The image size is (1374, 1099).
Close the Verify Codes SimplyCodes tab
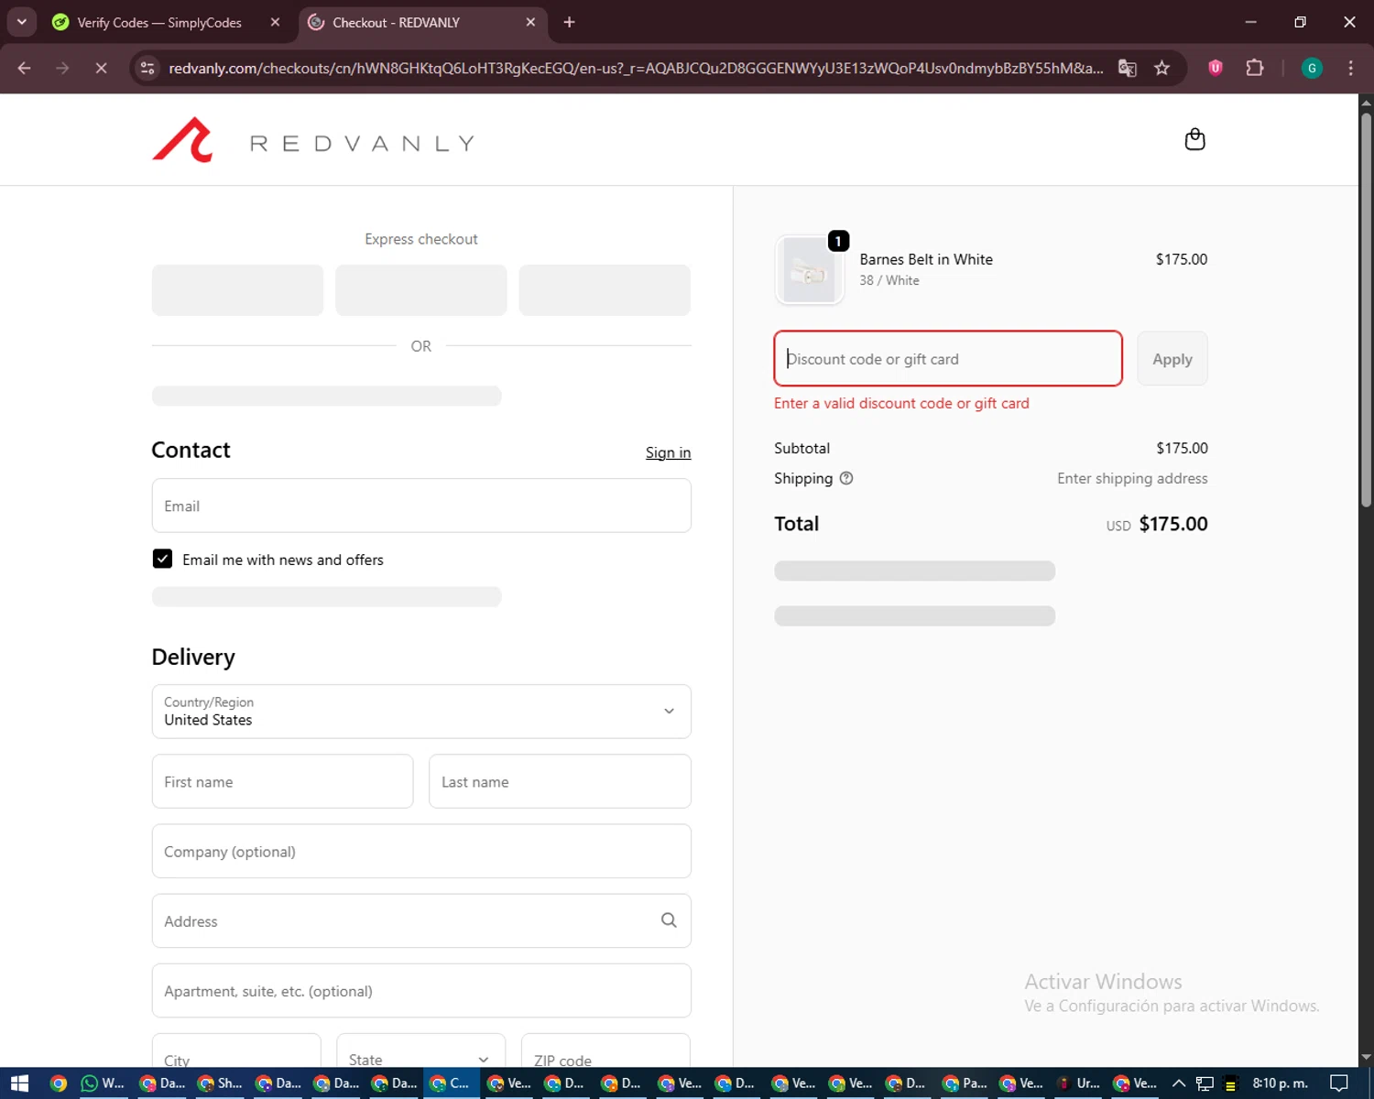pos(275,22)
